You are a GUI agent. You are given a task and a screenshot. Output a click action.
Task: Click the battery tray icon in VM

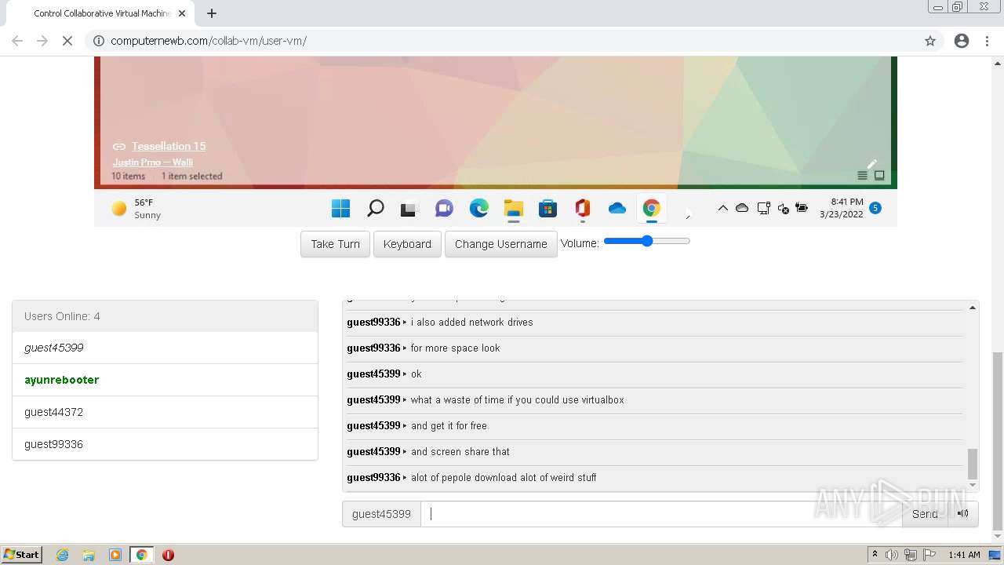click(802, 208)
